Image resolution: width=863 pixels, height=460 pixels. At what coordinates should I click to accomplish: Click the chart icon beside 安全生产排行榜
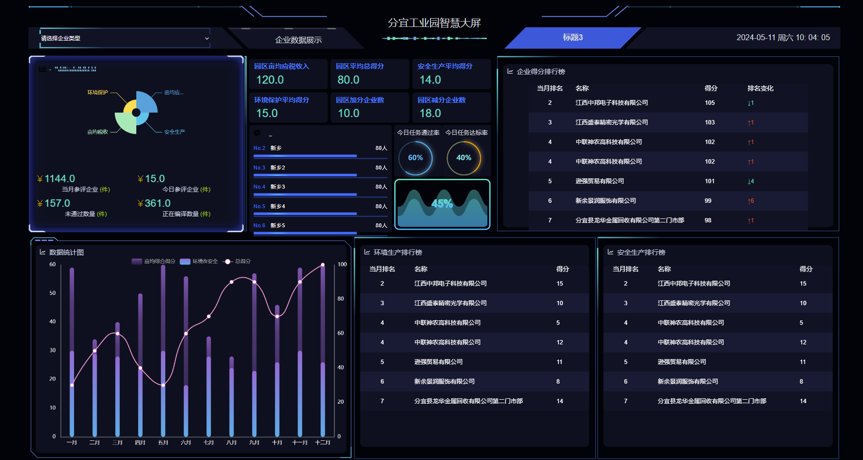610,252
